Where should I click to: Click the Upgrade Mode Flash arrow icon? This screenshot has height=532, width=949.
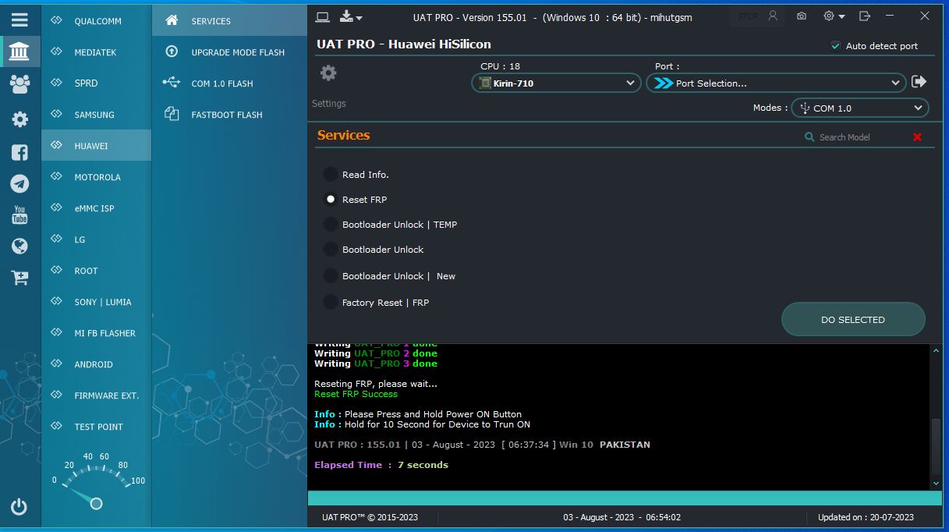172,51
